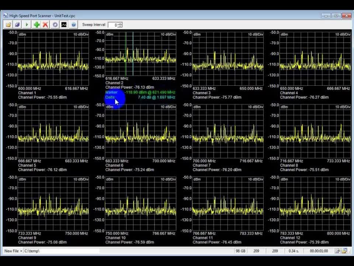Viewport: 354px width, 266px height.
Task: Click the marker reading -118.90 dBm @ 621.490 MHz
Action: click(x=150, y=92)
